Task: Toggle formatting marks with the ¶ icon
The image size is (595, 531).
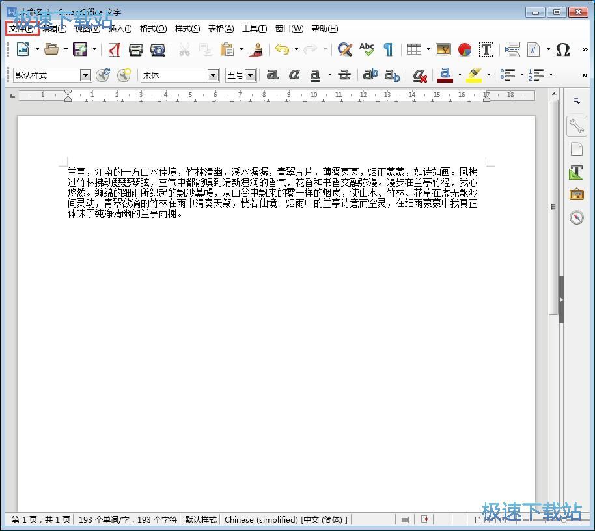Action: [389, 49]
